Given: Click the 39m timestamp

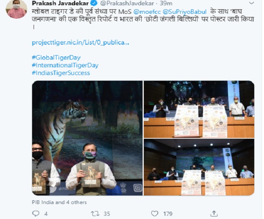Looking at the screenshot, I should [166, 3].
